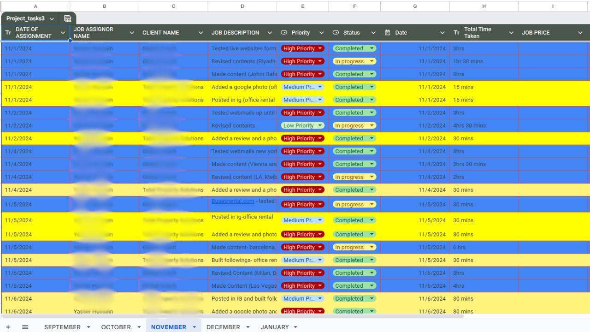Open the OCTOBER tab options arrow
This screenshot has width=590, height=332.
[x=139, y=327]
